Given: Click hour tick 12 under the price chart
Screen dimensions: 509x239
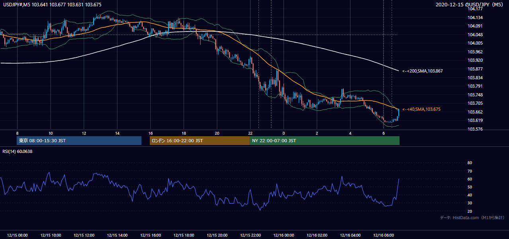Looking at the screenshot, I should (84, 133).
